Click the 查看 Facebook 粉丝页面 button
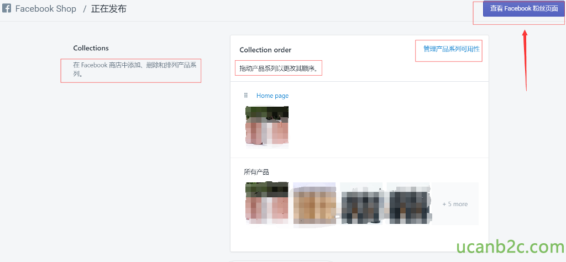The image size is (566, 262). click(x=523, y=9)
